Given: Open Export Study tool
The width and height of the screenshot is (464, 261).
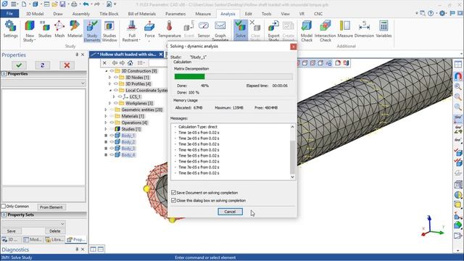Looking at the screenshot, I should tap(273, 30).
